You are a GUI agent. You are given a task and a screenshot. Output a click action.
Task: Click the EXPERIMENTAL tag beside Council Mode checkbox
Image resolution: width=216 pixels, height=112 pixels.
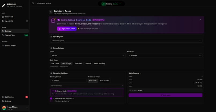tap(72, 91)
